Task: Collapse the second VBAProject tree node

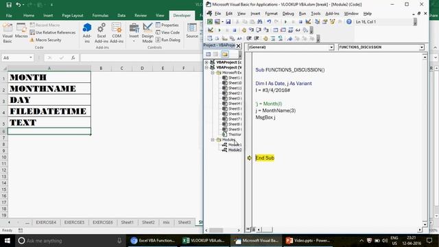Action: [x=206, y=67]
